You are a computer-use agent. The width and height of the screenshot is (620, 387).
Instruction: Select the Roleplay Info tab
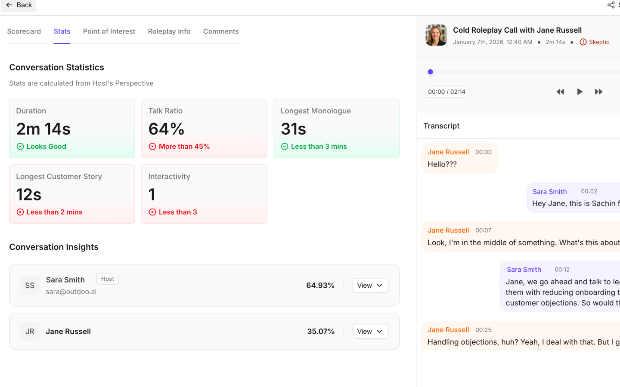pyautogui.click(x=169, y=31)
